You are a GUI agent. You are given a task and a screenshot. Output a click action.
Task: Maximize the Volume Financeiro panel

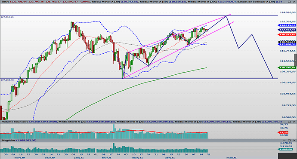tap(289, 122)
